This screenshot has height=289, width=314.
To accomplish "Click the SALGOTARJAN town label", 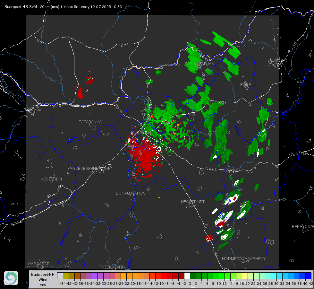I will [199, 64].
